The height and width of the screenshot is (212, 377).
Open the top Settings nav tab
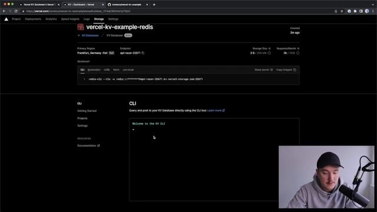click(113, 19)
